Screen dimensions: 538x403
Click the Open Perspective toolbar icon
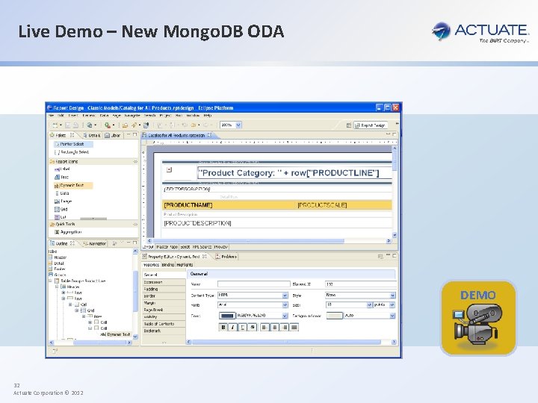(x=349, y=125)
